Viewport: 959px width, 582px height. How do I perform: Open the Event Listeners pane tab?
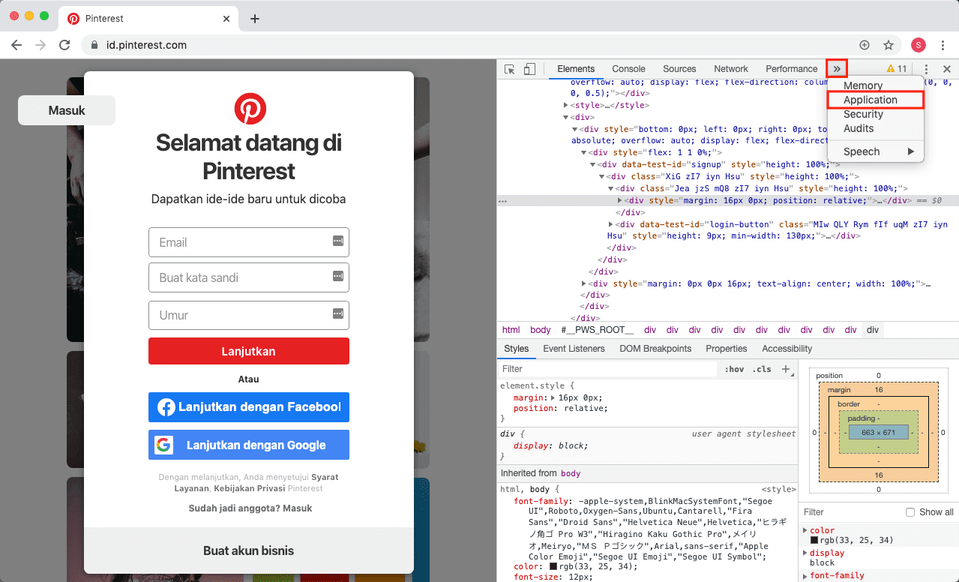(x=574, y=349)
